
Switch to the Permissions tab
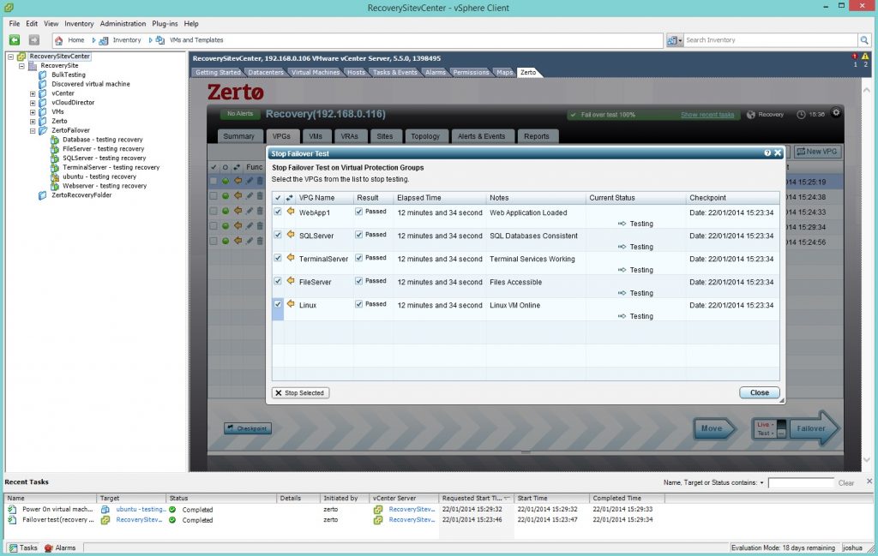point(471,72)
